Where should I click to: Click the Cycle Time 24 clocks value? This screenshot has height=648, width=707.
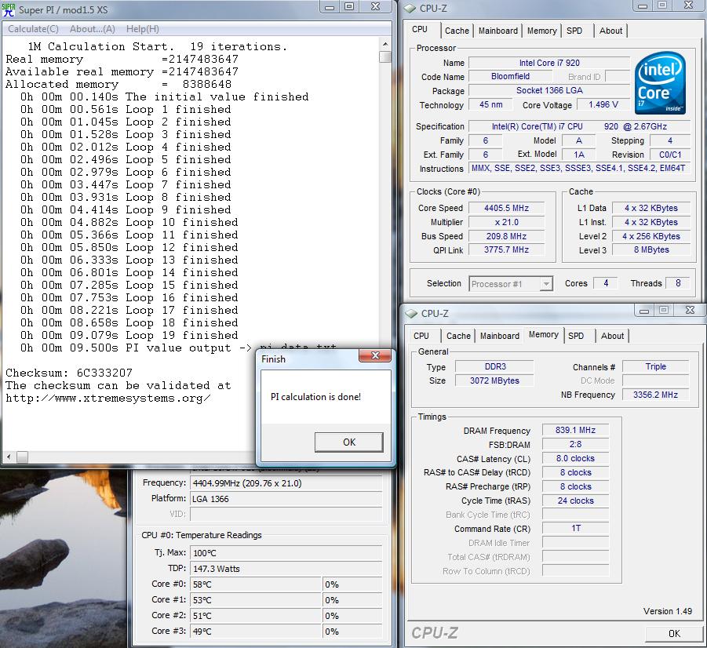pos(575,501)
